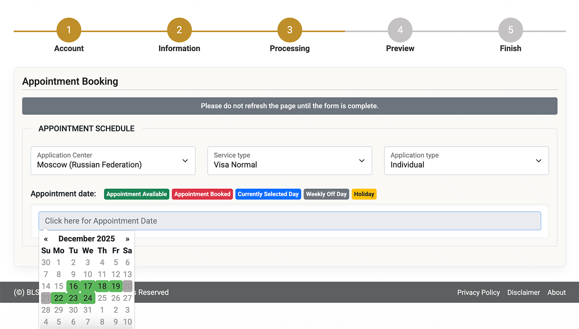Image resolution: width=579 pixels, height=329 pixels.
Task: Open the Service type dropdown
Action: pos(289,161)
